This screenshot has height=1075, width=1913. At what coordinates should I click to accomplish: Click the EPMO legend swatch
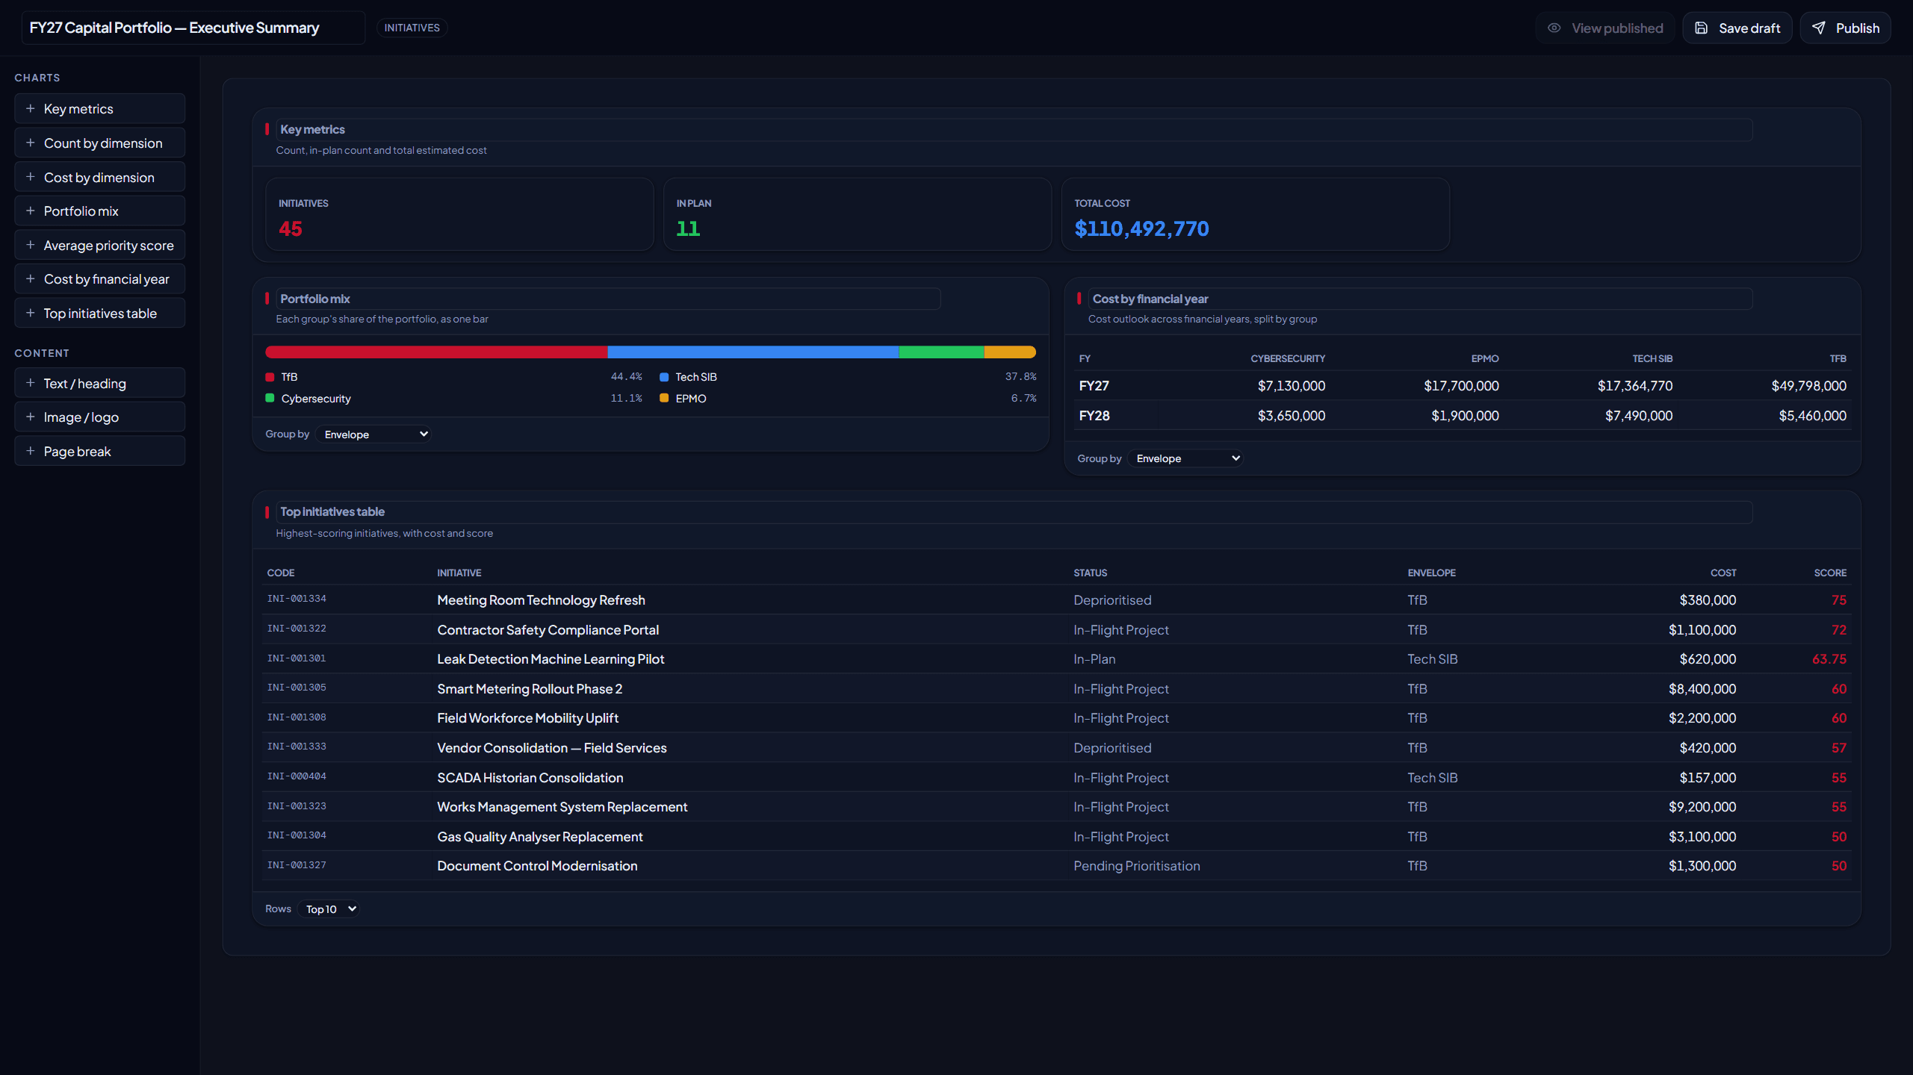pos(664,399)
